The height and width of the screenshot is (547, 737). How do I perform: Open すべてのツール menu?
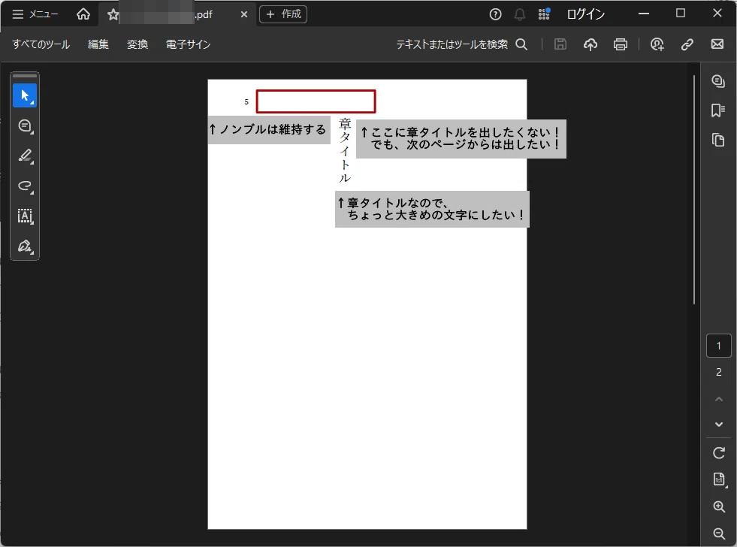41,44
